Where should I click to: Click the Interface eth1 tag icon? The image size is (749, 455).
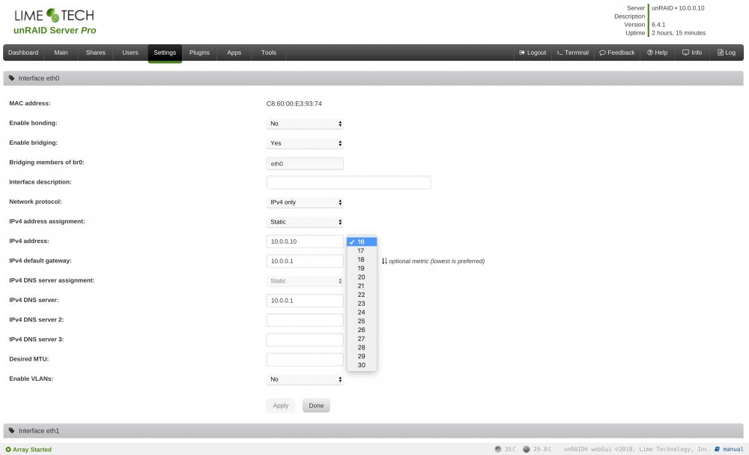tap(11, 430)
